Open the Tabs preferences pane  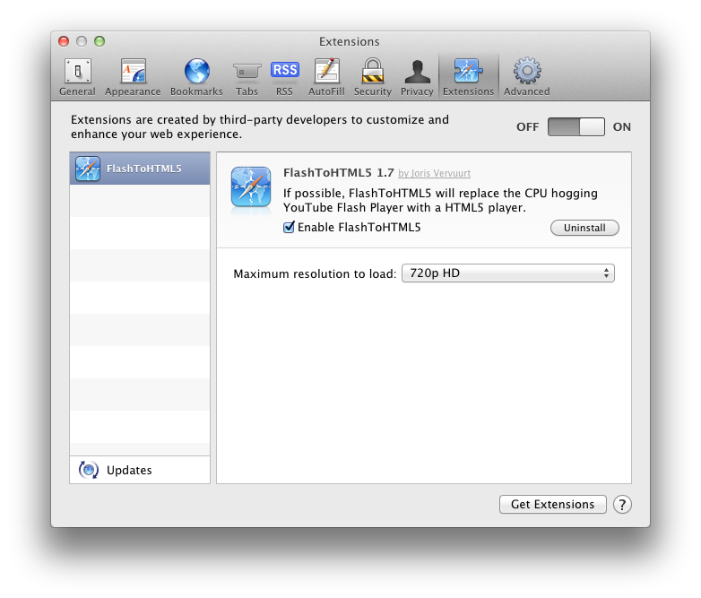pyautogui.click(x=247, y=76)
